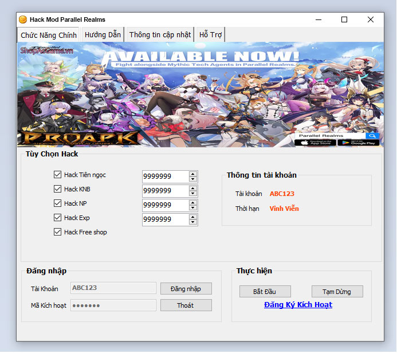Decrease Hack Tiên ngọc value with down arrow
The image size is (397, 353).
click(x=193, y=179)
